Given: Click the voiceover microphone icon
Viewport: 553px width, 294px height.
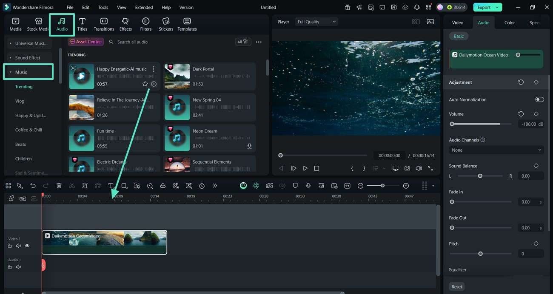Looking at the screenshot, I should coord(308,186).
